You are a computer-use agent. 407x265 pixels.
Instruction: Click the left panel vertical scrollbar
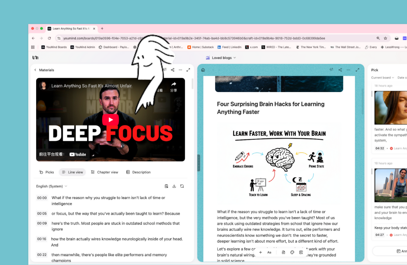192,84
